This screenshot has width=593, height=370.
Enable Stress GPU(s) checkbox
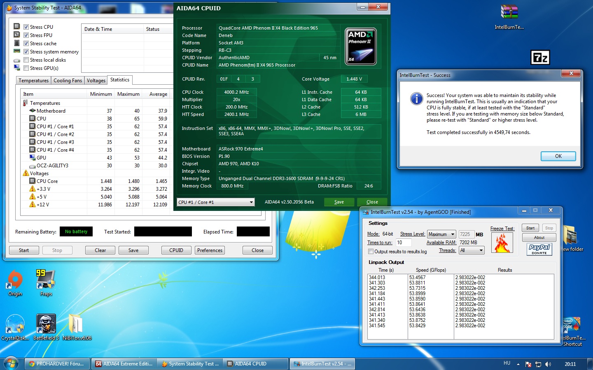26,68
